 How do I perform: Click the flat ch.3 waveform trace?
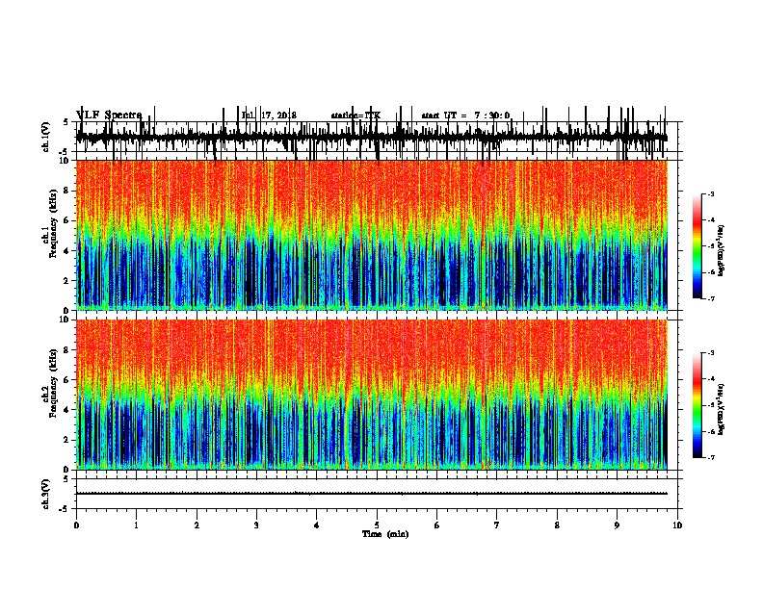[x=372, y=494]
